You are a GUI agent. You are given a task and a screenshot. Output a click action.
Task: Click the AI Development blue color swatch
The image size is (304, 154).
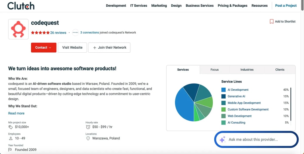pos(223,90)
